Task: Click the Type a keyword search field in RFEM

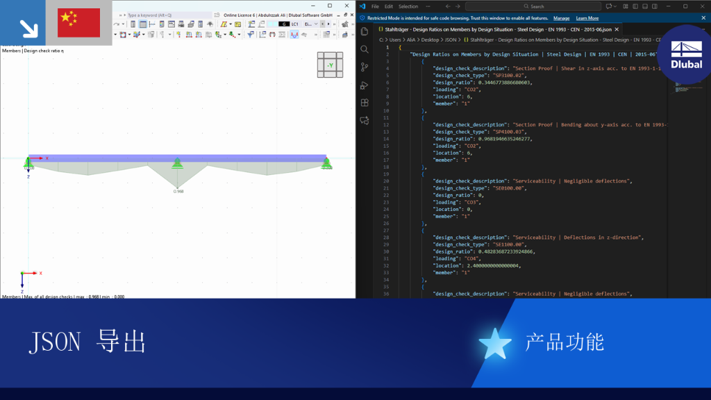Action: pos(169,15)
